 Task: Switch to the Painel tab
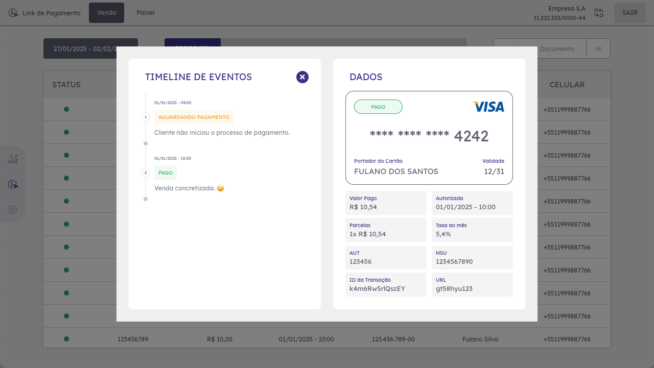coord(146,13)
